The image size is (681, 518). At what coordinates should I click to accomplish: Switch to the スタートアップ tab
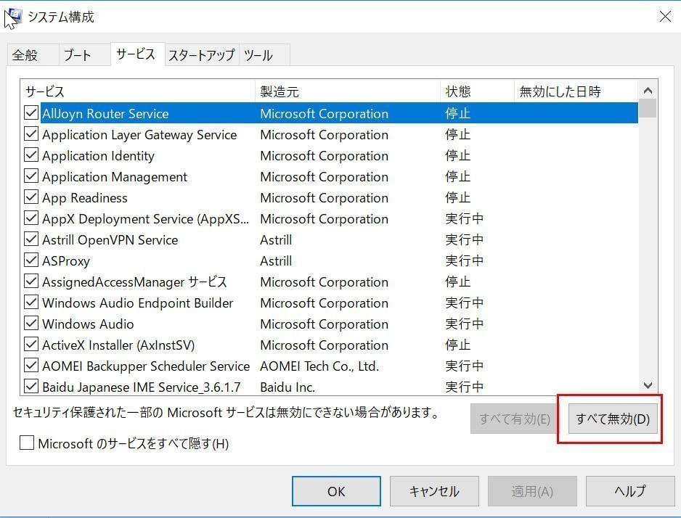[x=201, y=55]
